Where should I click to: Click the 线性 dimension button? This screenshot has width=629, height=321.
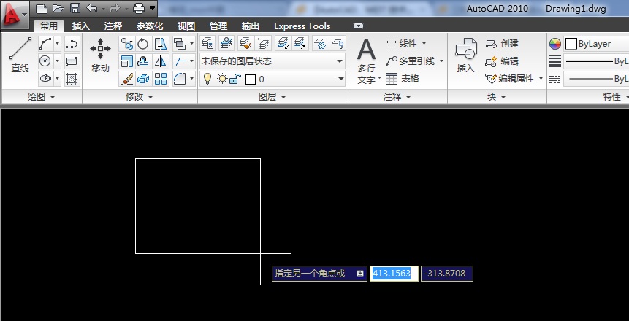tap(401, 43)
